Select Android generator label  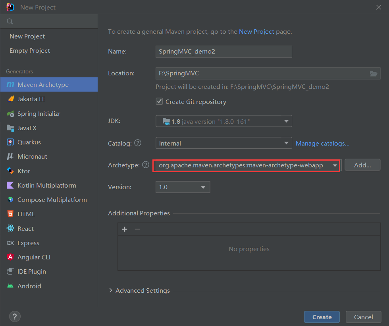click(x=29, y=286)
